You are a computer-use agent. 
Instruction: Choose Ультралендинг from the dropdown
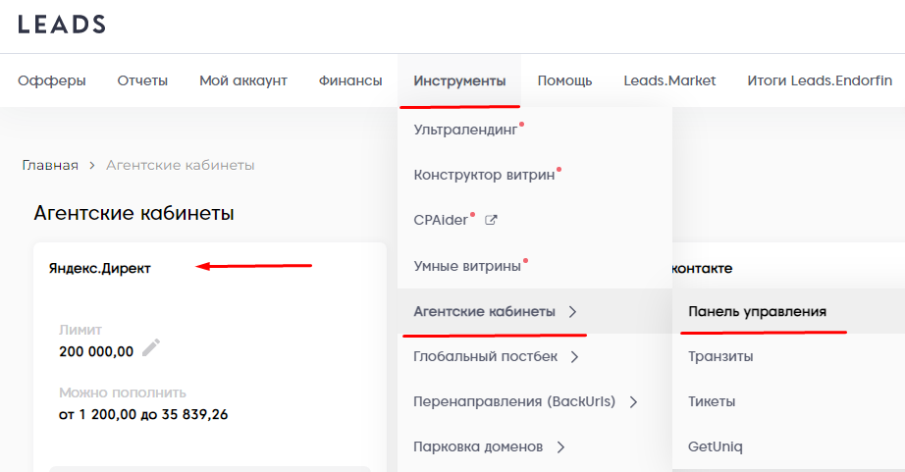click(466, 129)
